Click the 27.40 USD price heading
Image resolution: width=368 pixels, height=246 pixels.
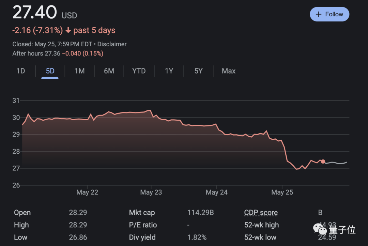[45, 12]
